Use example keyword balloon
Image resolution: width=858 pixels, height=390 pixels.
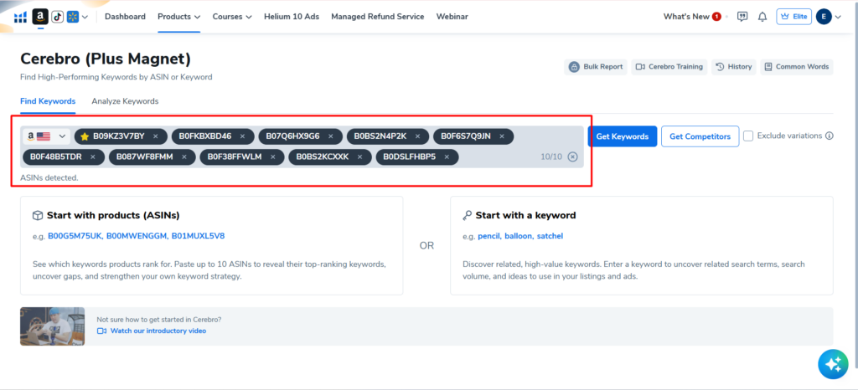click(x=518, y=236)
